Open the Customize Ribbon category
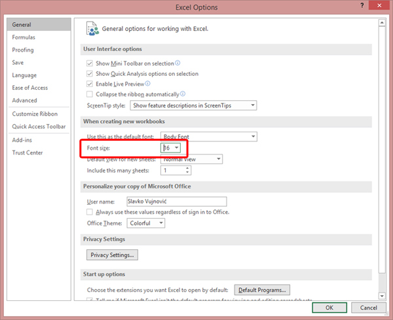This screenshot has width=393, height=320. (x=35, y=114)
